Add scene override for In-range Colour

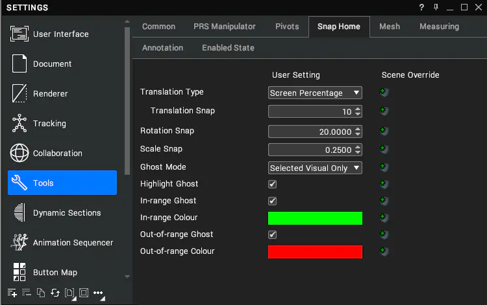point(384,218)
